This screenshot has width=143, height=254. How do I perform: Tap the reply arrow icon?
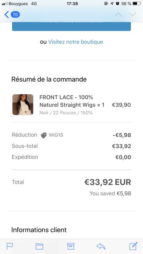[x=101, y=246]
